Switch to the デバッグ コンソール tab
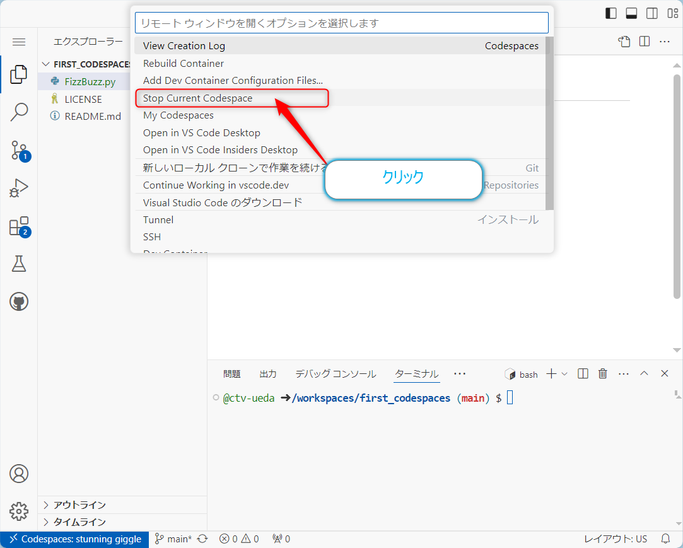The width and height of the screenshot is (683, 548). click(x=336, y=374)
